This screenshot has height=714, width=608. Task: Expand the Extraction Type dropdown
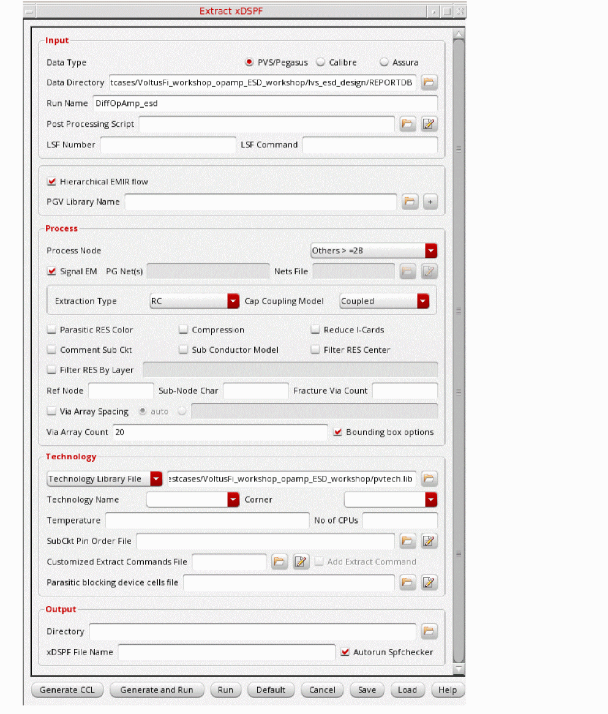pyautogui.click(x=195, y=301)
